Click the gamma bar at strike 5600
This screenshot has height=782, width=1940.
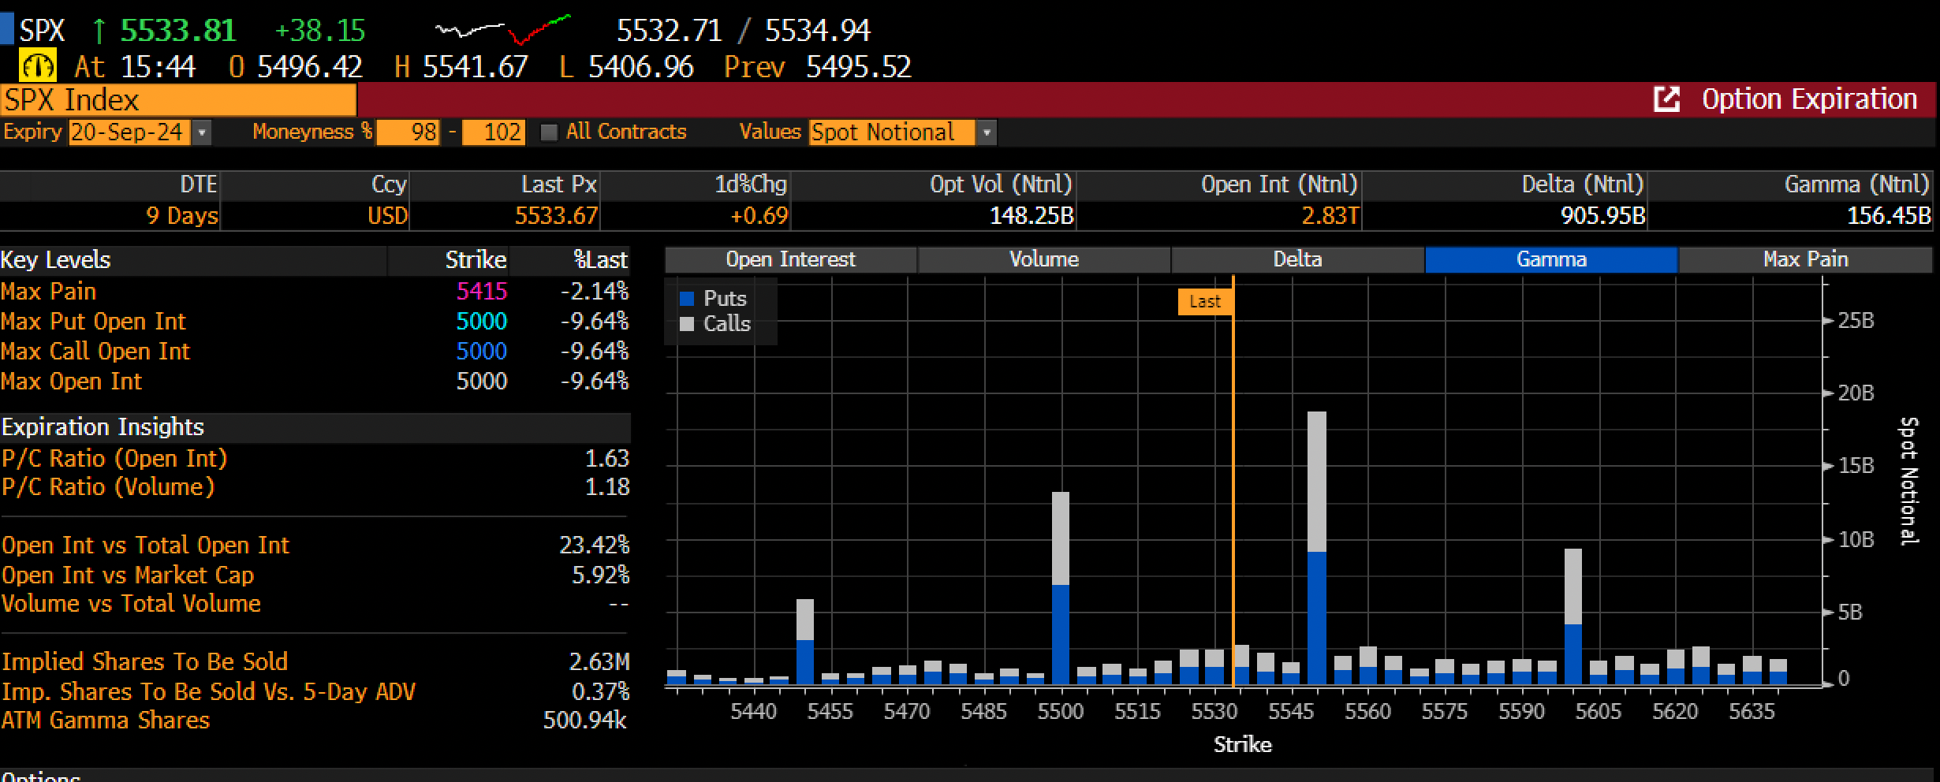[x=1573, y=616]
